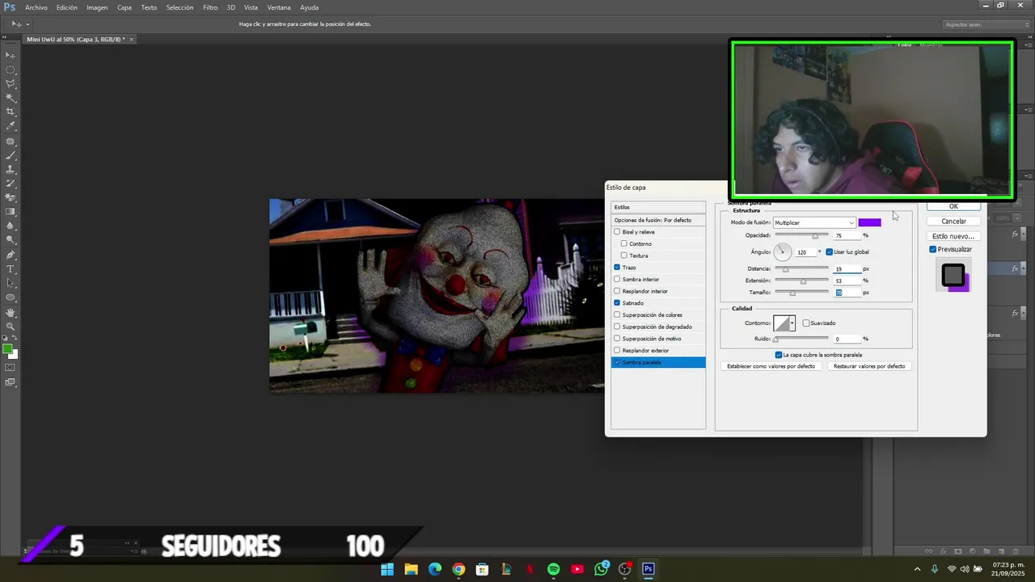
Task: Open the Windows Start menu
Action: pos(387,569)
